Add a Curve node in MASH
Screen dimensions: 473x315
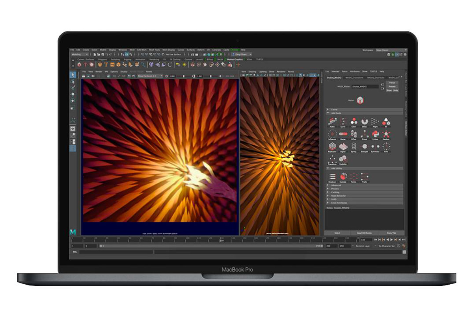point(343,122)
